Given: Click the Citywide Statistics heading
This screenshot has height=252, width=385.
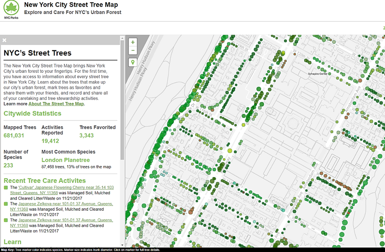Looking at the screenshot, I should 33,114.
